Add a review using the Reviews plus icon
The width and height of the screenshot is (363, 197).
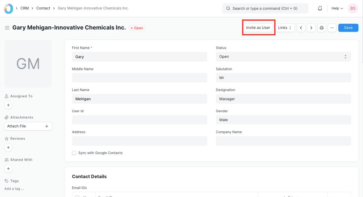[x=8, y=147]
